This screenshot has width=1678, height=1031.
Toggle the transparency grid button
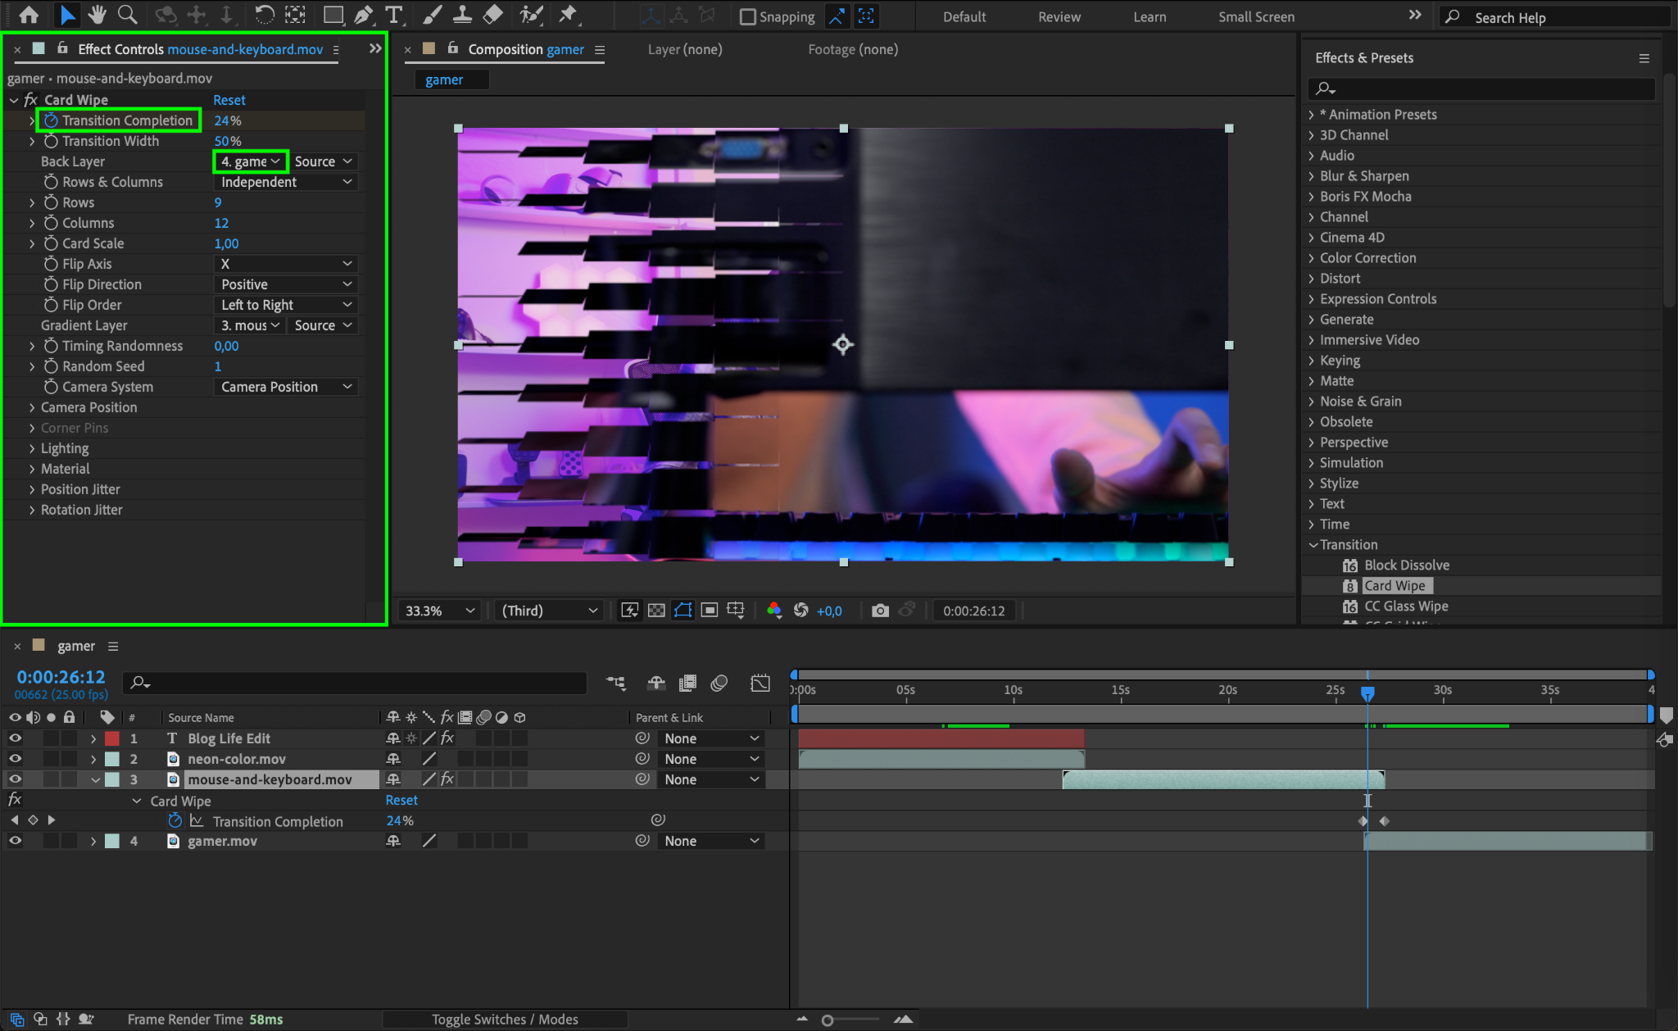[656, 611]
